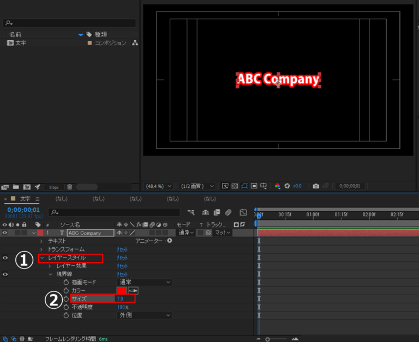Open the 位置 dropdown showing 外側

pos(145,315)
